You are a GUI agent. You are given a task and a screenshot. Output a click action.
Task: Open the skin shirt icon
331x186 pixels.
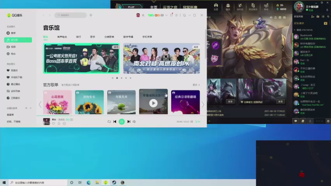pos(171,15)
